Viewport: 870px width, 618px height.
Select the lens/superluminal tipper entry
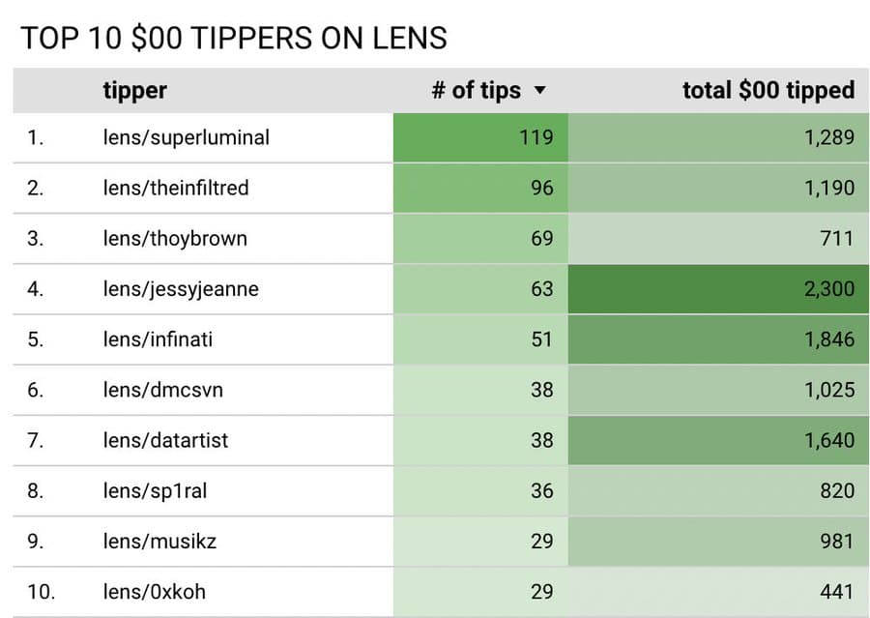tap(186, 137)
